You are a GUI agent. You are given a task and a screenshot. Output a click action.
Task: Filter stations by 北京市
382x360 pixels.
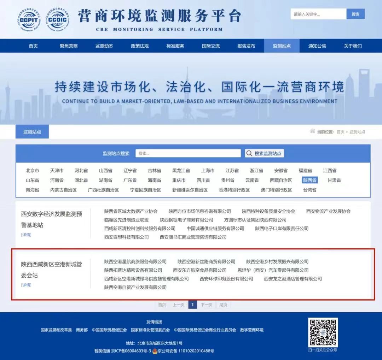[33, 171]
